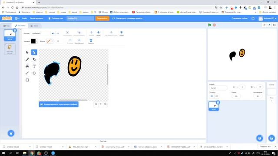
Task: Open Chrome from the taskbar
Action: pos(32,153)
